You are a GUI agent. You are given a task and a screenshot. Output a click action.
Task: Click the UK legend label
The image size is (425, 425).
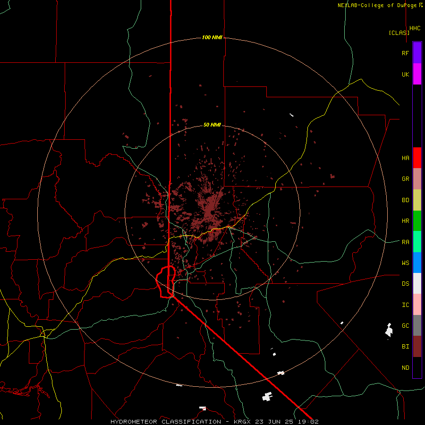pos(405,74)
